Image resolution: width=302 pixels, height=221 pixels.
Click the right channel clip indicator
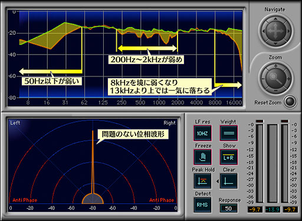(x=285, y=121)
